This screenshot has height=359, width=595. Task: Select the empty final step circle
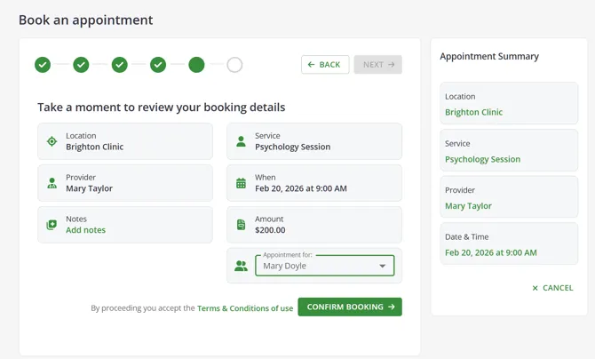point(234,65)
